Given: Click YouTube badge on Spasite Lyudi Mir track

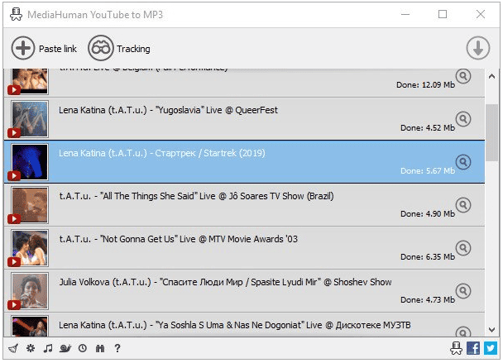Looking at the screenshot, I should point(14,304).
